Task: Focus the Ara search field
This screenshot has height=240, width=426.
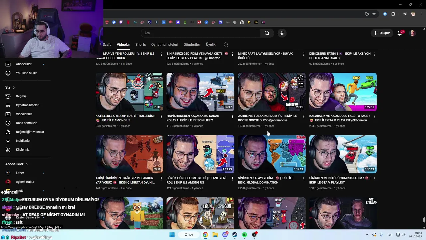Action: (200, 33)
